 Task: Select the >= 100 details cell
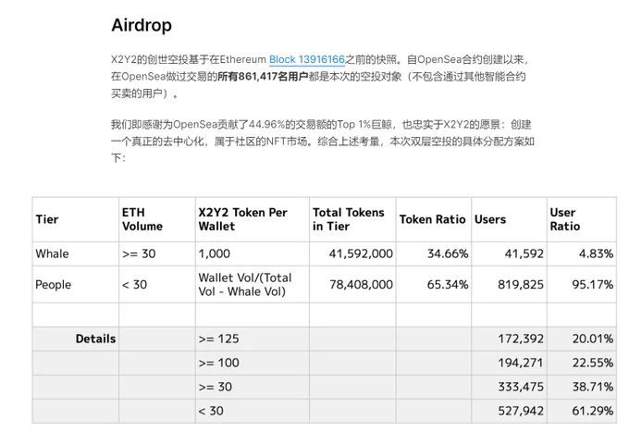pos(253,363)
